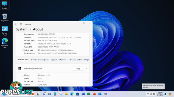Select the 8.00 GB installed RAM value
Image resolution: width=174 pixels, height=97 pixels.
pyautogui.click(x=48, y=41)
